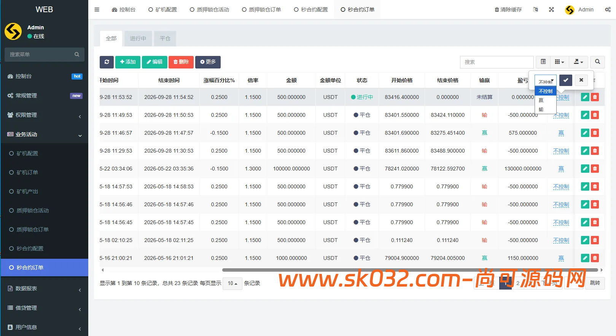
Task: Cancel the inline edit popover with X
Action: pyautogui.click(x=581, y=80)
